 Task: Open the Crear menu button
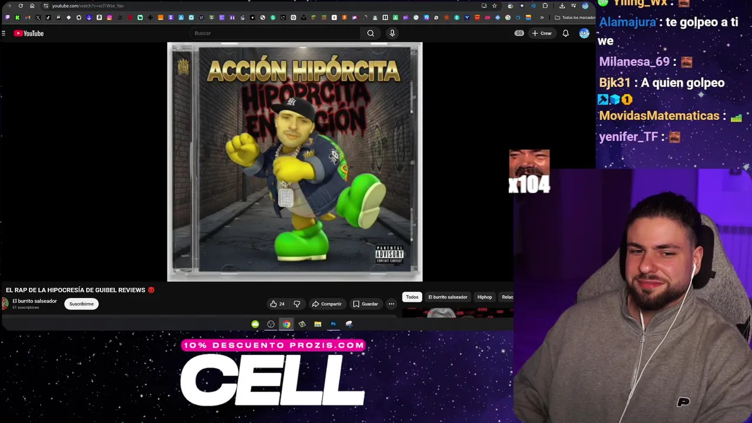542,33
